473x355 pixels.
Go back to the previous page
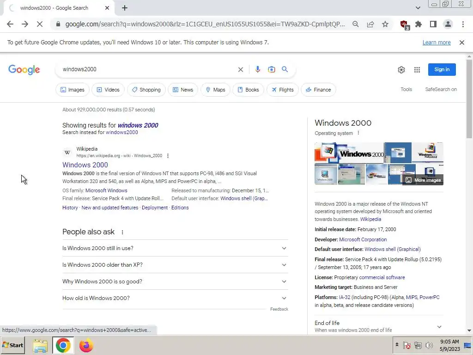point(10,24)
